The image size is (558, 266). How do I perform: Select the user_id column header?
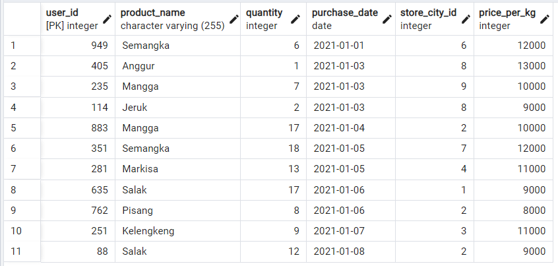pyautogui.click(x=78, y=19)
